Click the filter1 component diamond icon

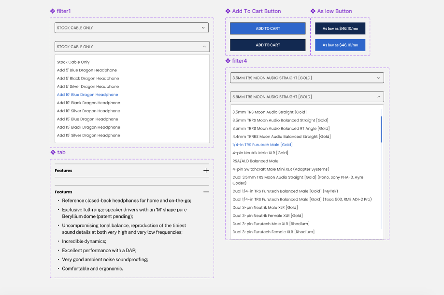[53, 11]
